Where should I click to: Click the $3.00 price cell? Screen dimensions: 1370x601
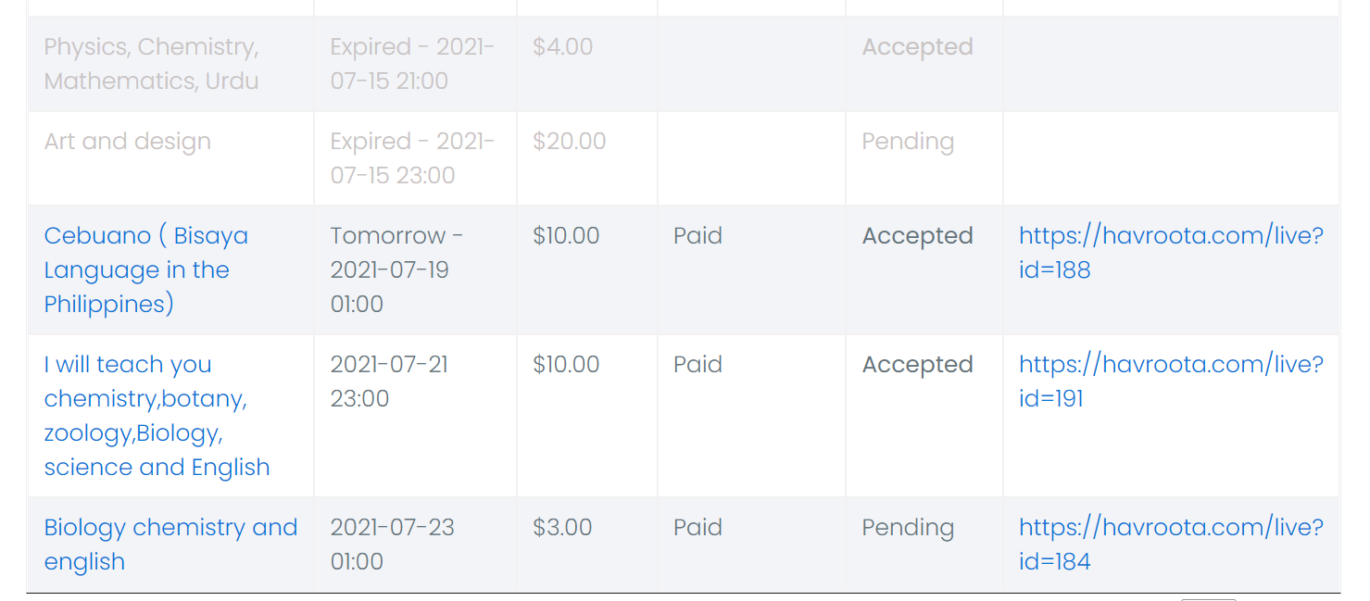coord(562,528)
